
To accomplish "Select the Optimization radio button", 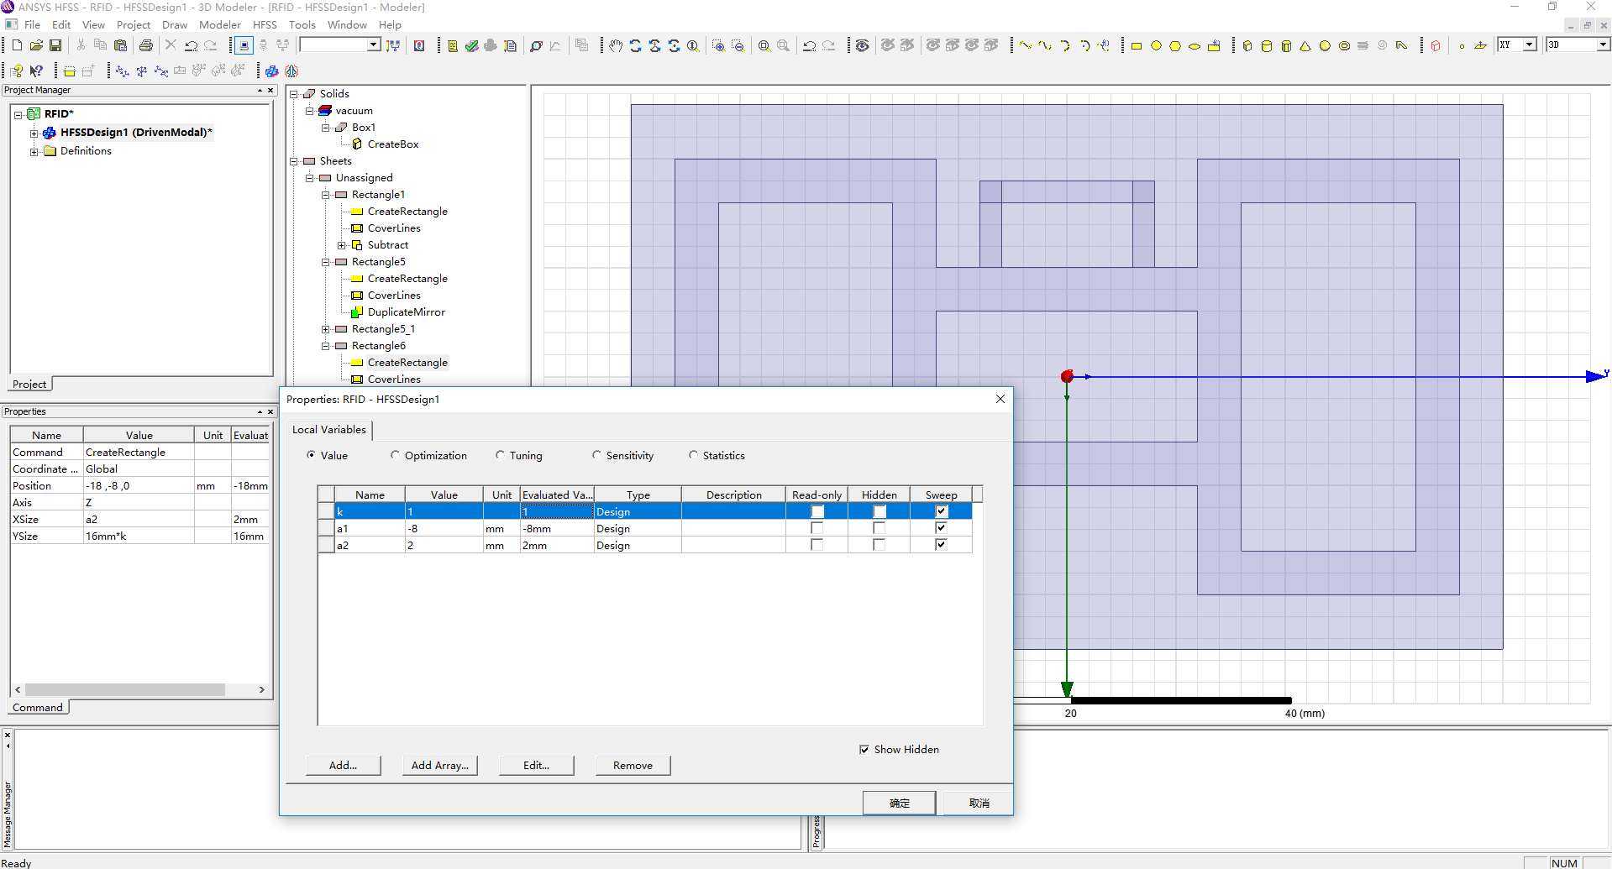I will (x=395, y=455).
